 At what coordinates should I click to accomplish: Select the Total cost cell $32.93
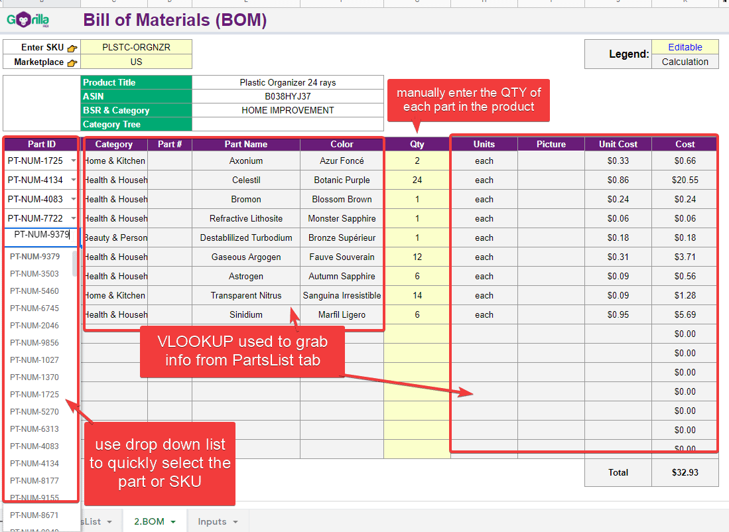685,473
